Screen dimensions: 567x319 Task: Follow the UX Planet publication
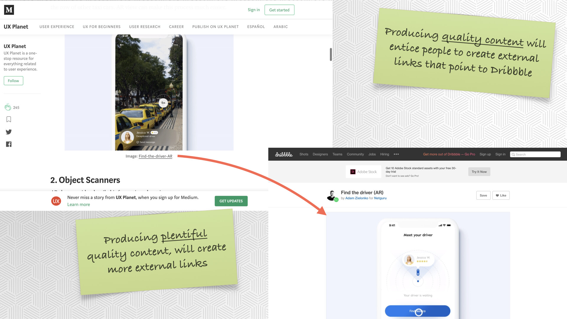(x=13, y=81)
